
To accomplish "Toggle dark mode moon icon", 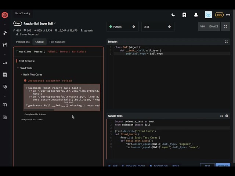I will pyautogui.click(x=173, y=15).
